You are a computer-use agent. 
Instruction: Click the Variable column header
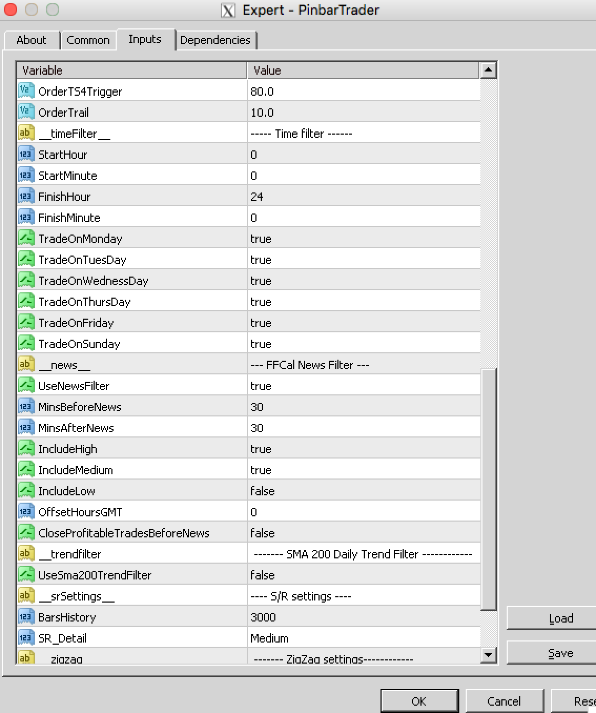coord(132,70)
